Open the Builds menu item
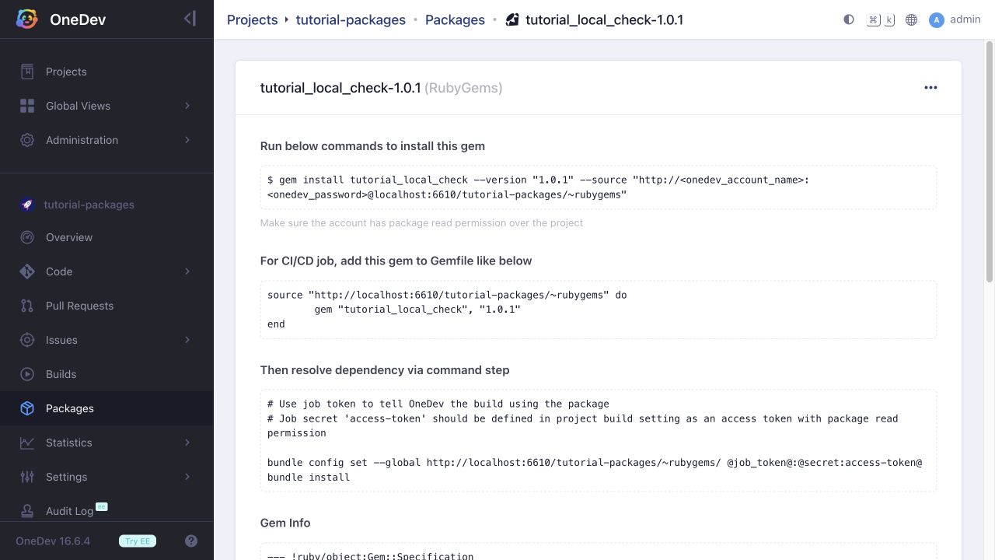 pos(106,374)
